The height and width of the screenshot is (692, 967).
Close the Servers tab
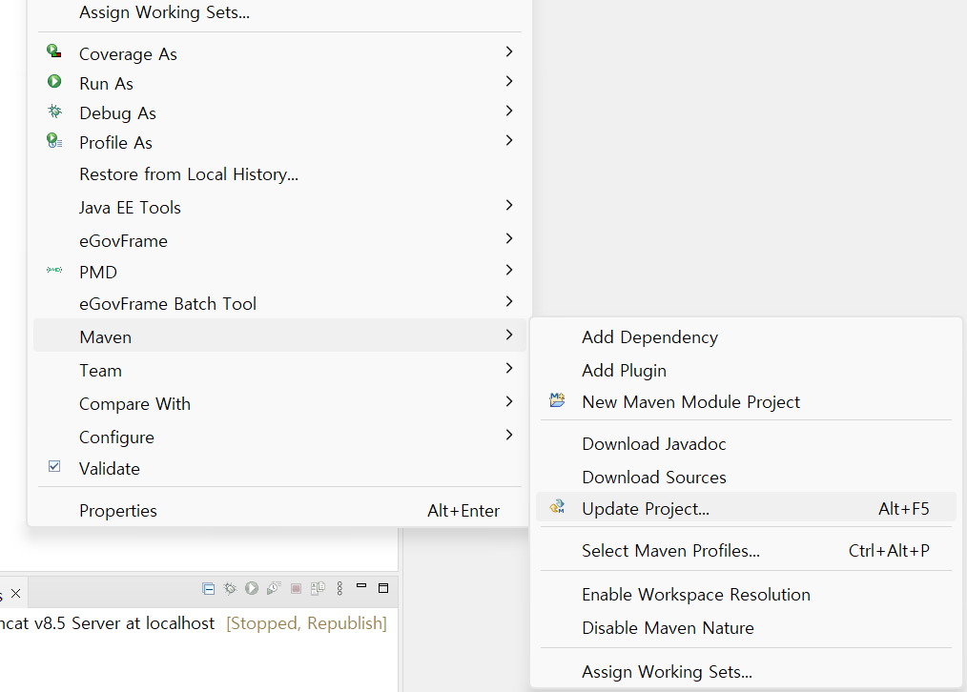pyautogui.click(x=15, y=594)
